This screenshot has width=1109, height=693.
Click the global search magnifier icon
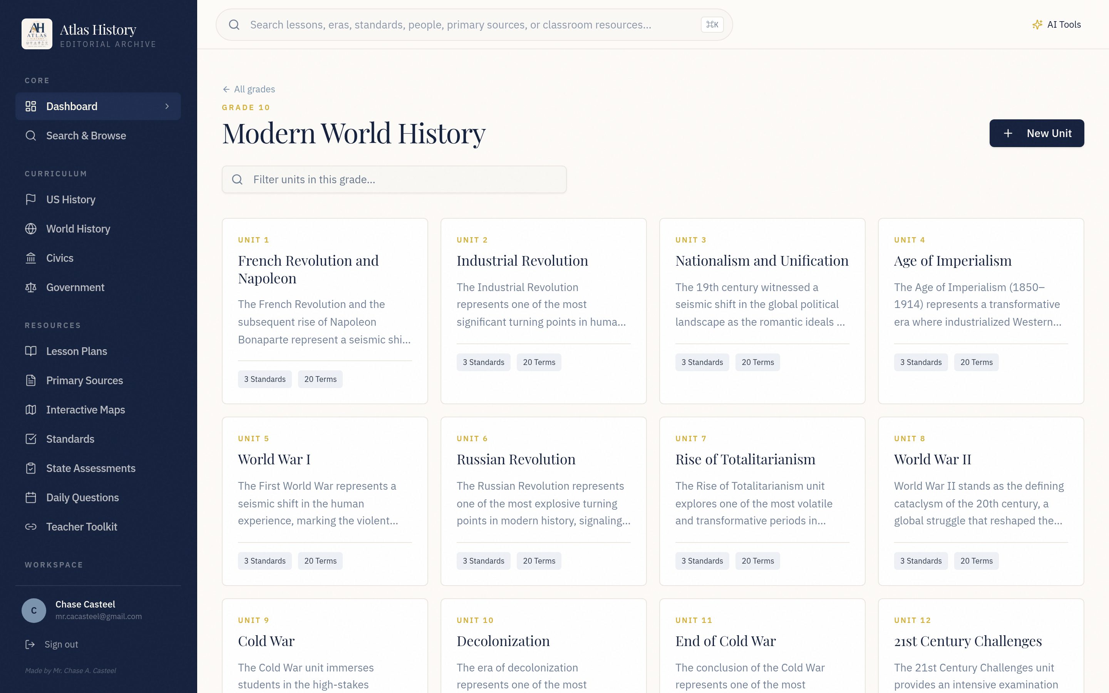pos(234,25)
